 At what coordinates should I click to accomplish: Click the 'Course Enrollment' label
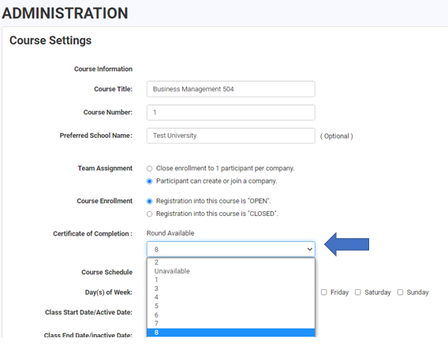[105, 201]
